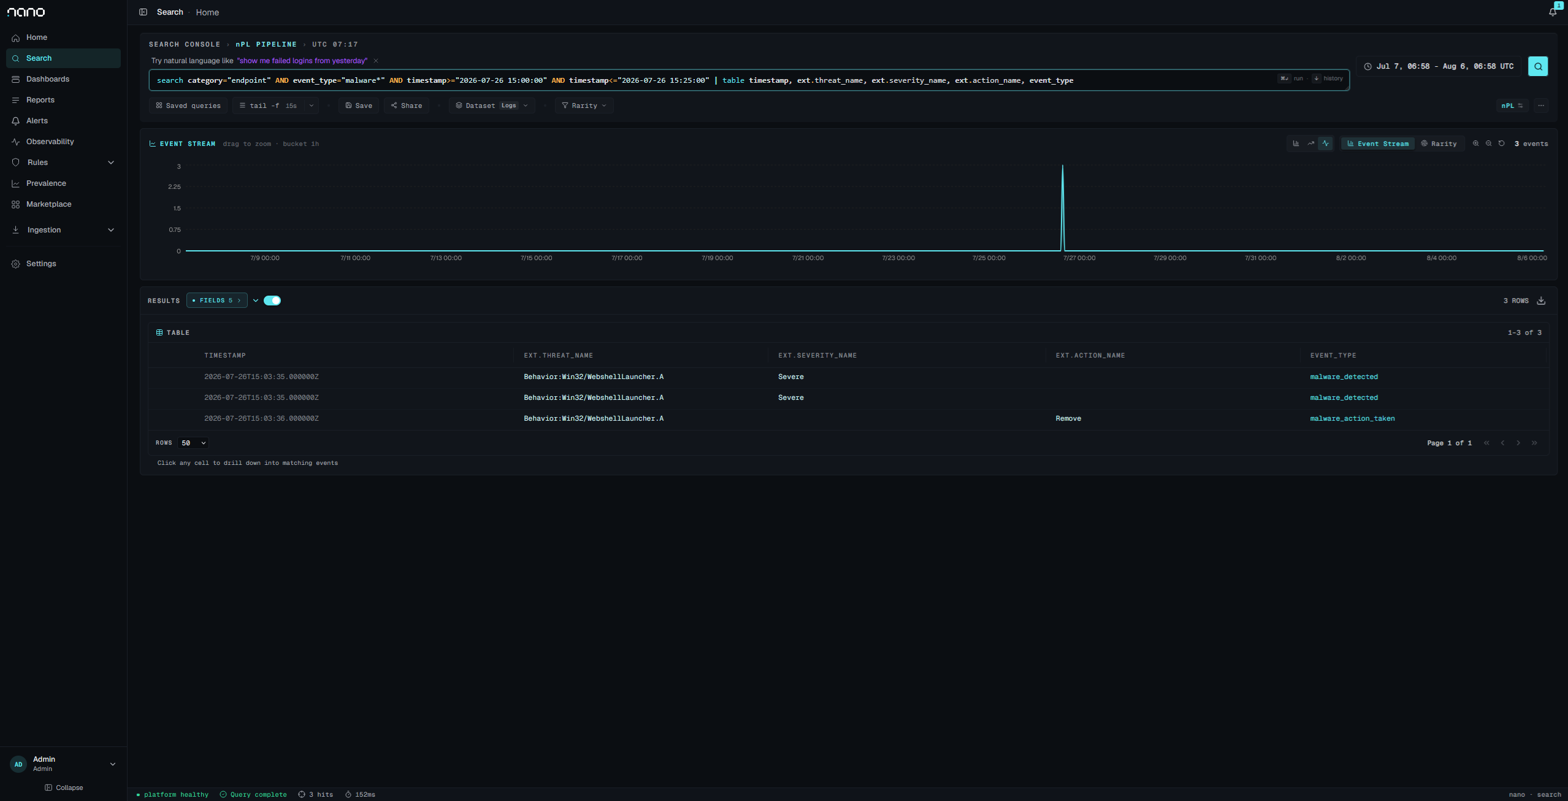Toggle the results view switch
The width and height of the screenshot is (1568, 801).
point(272,301)
